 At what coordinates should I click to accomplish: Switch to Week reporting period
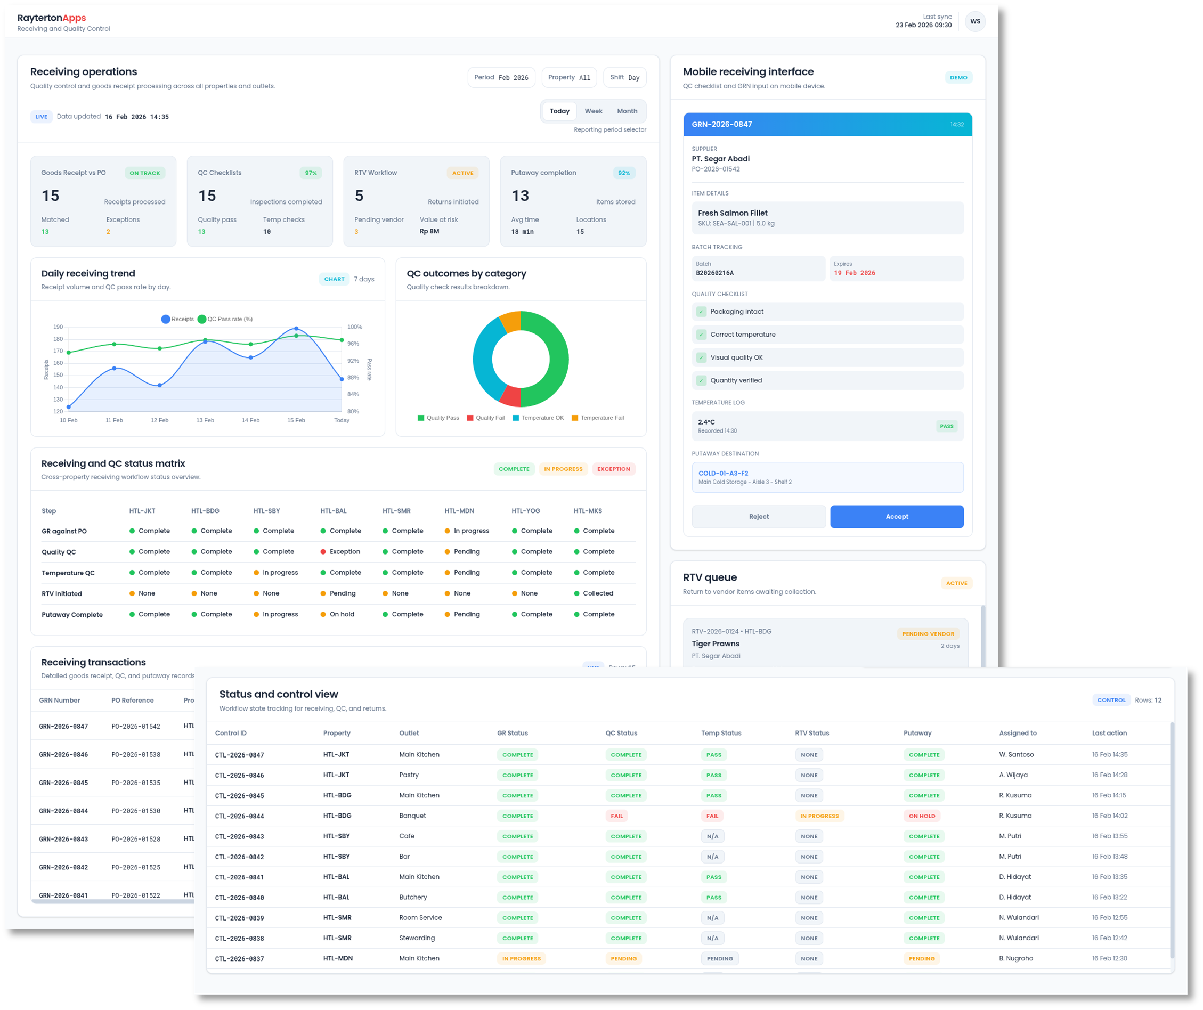593,111
